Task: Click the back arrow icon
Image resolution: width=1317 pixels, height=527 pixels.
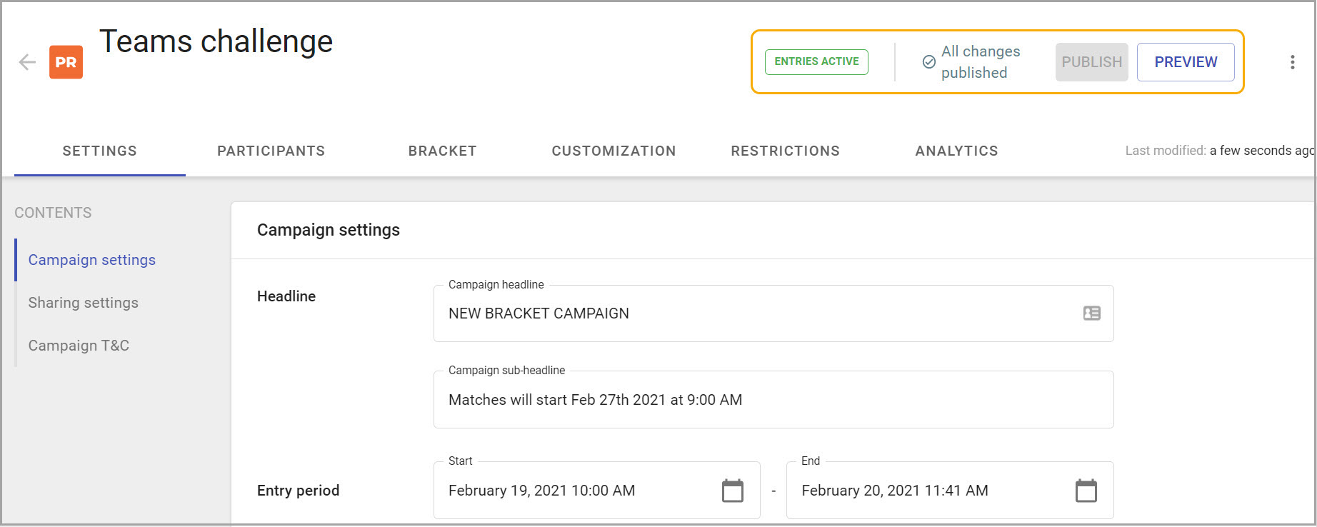Action: pyautogui.click(x=27, y=62)
